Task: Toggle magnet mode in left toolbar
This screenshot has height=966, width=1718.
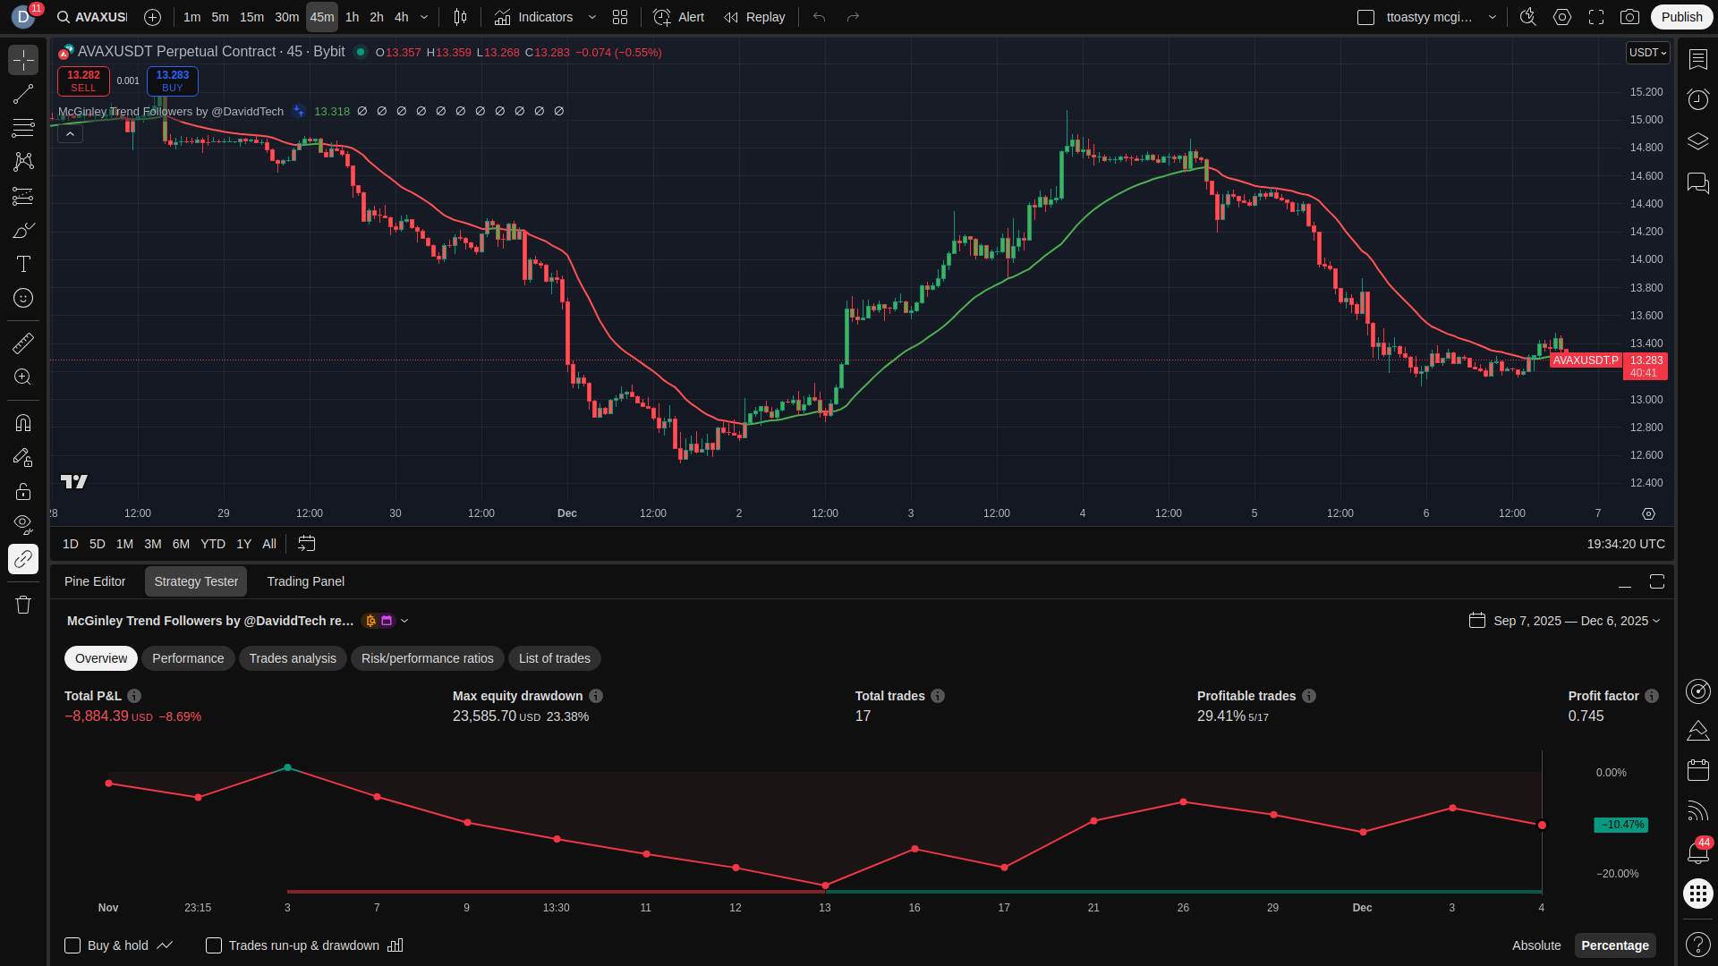Action: click(23, 422)
